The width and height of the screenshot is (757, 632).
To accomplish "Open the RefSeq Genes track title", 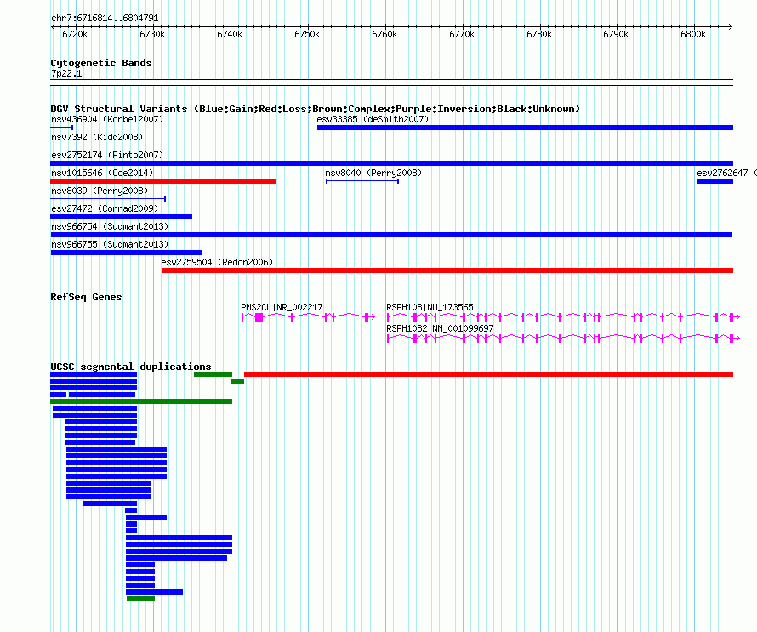I will pyautogui.click(x=86, y=297).
